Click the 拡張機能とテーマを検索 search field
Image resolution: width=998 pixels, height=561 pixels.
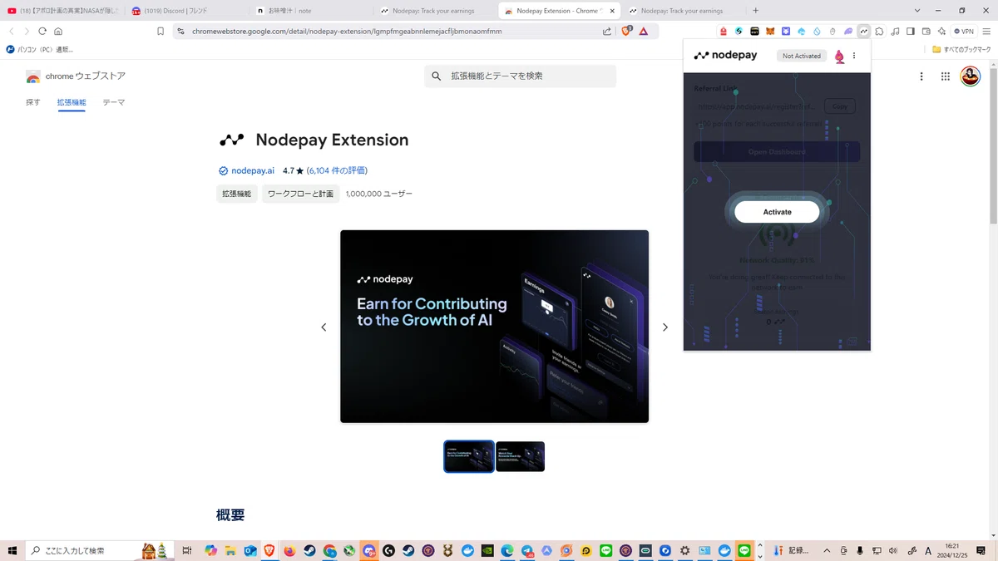520,76
